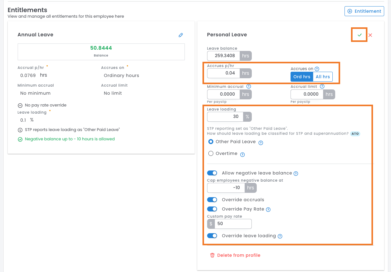
Task: Cancel Personal Leave edit with red X
Action: [x=370, y=35]
